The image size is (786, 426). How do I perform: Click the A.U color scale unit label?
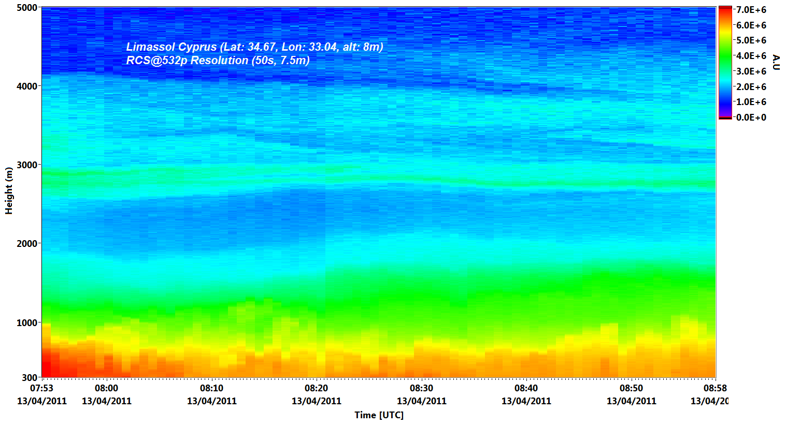click(x=776, y=62)
